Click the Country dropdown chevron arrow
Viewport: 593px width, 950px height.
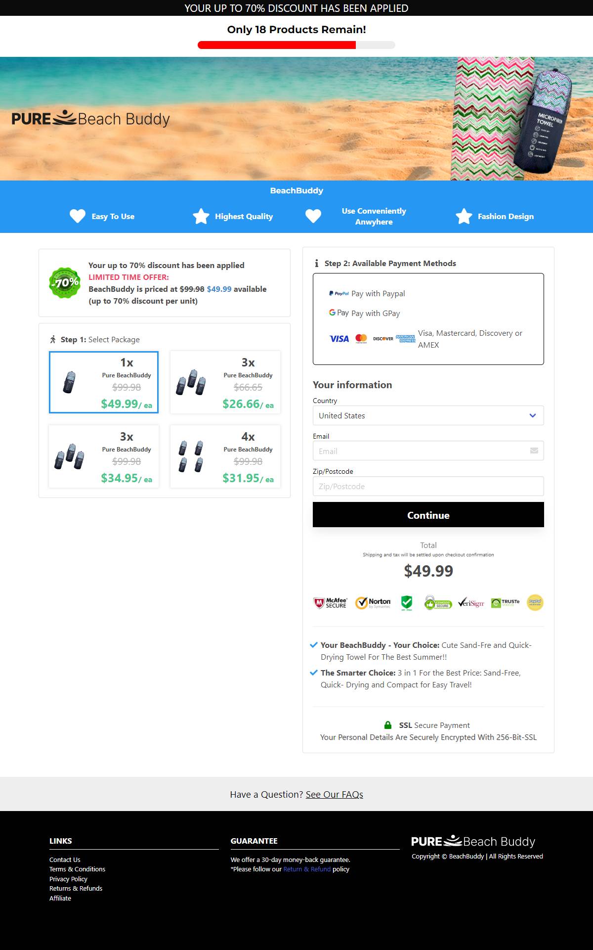coord(533,415)
